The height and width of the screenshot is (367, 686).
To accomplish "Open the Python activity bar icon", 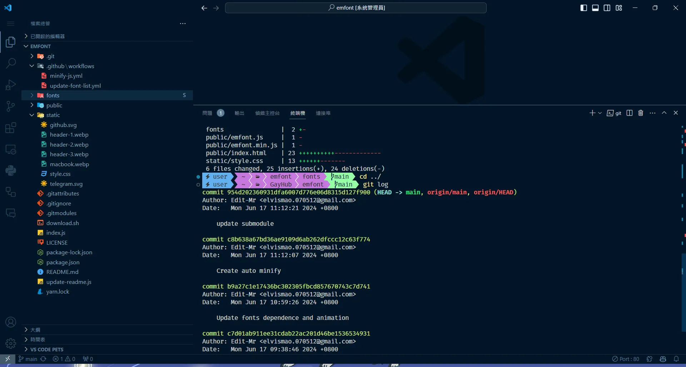I will coord(11,170).
